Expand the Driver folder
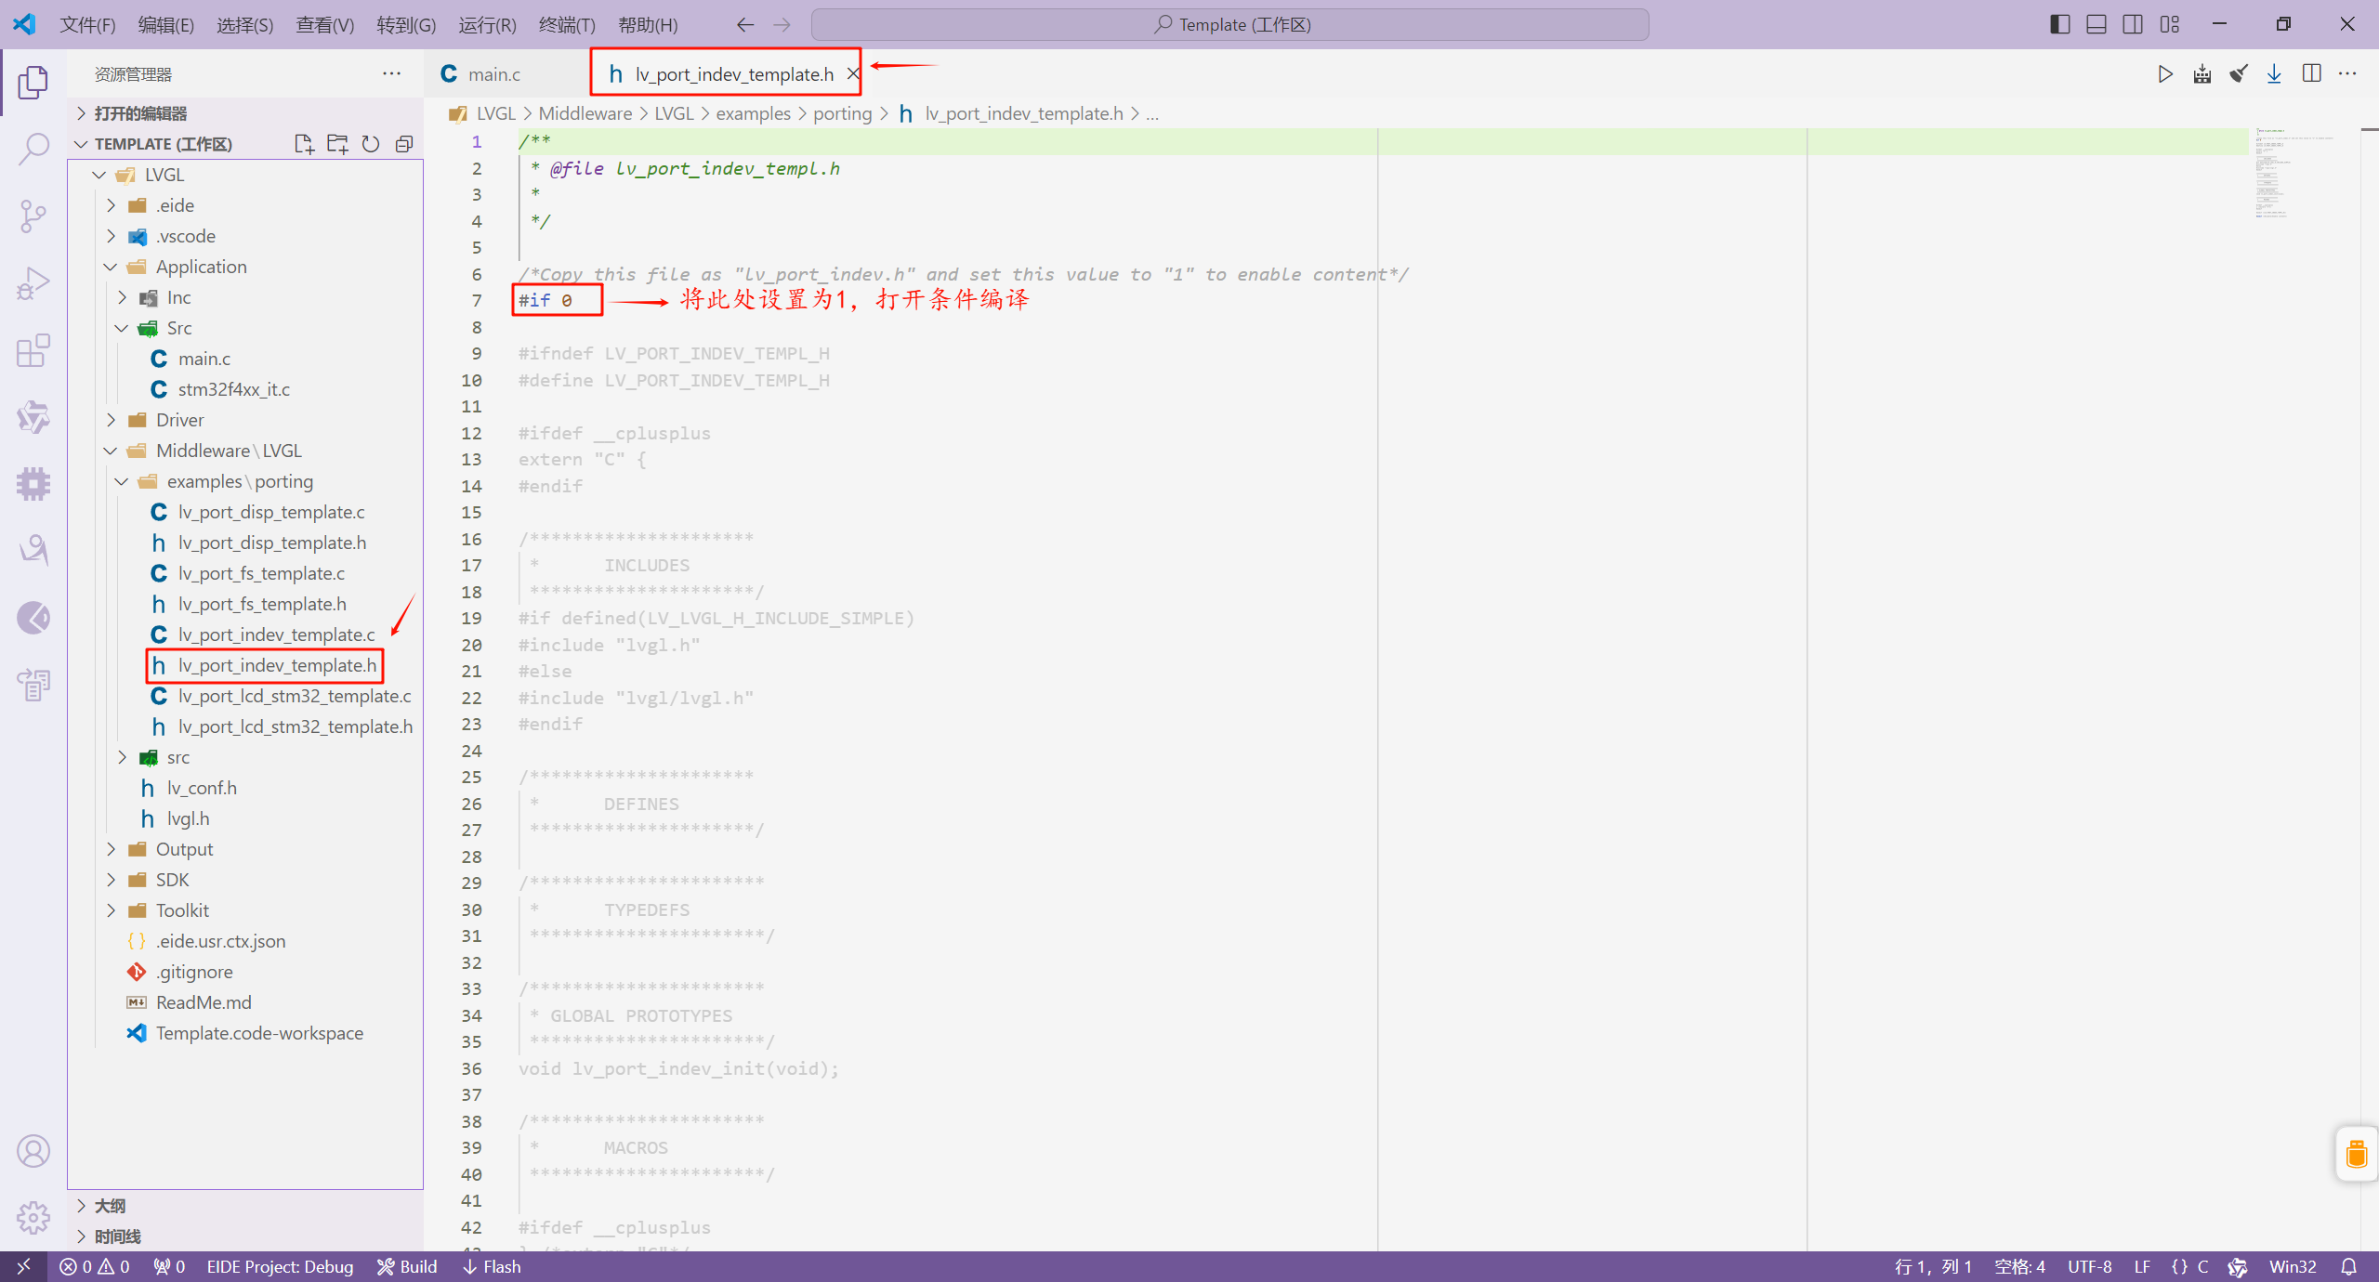Viewport: 2379px width, 1282px height. click(112, 420)
